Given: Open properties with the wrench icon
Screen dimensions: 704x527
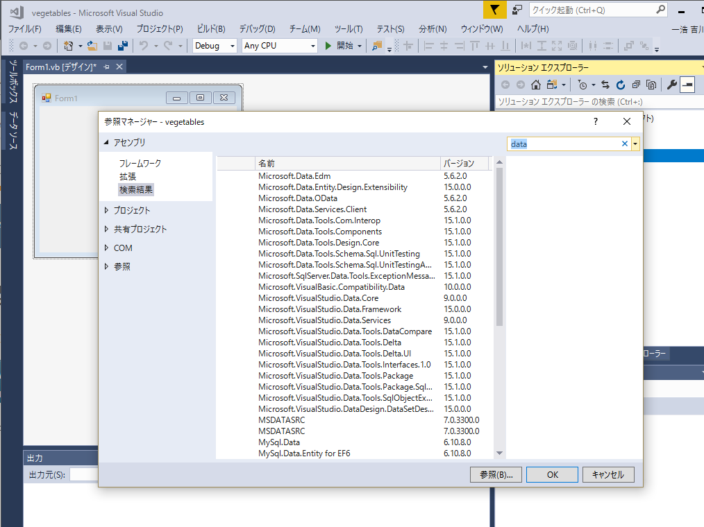Looking at the screenshot, I should (671, 85).
